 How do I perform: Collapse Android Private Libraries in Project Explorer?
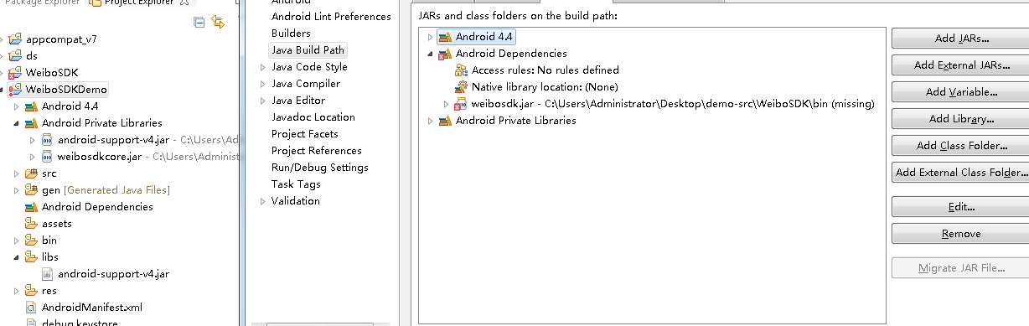[16, 123]
